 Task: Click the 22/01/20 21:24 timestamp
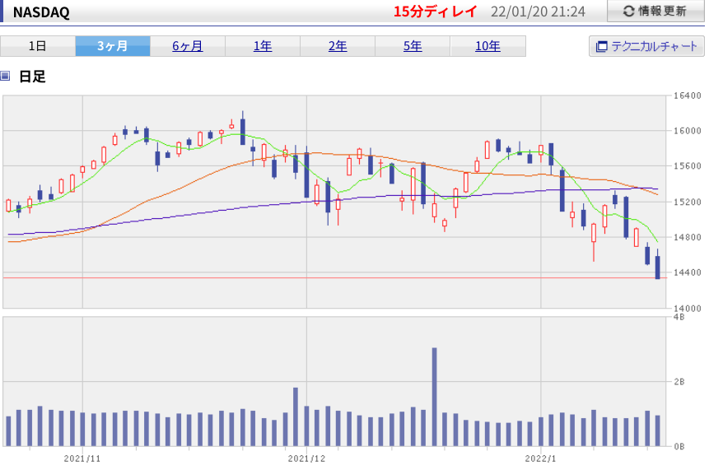click(x=538, y=12)
